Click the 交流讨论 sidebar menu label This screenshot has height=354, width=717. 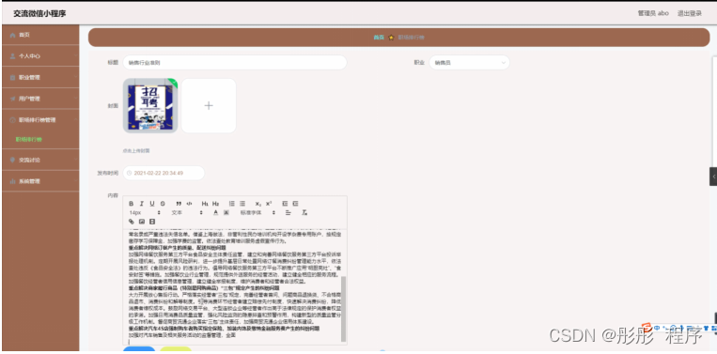point(29,160)
